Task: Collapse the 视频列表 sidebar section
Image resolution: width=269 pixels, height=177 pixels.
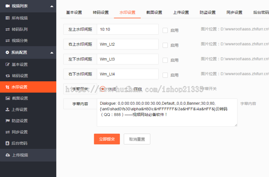Action: click(x=52, y=6)
